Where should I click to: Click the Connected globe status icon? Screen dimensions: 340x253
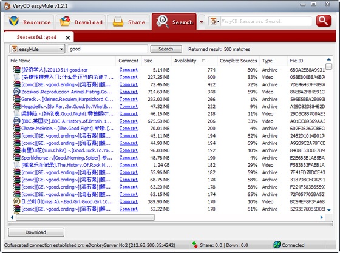277,245
